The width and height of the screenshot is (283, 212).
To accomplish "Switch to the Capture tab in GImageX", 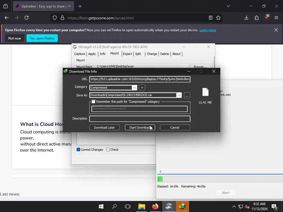I will (79, 54).
